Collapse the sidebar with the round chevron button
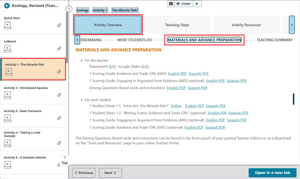This screenshot has width=300, height=179. 69,9
